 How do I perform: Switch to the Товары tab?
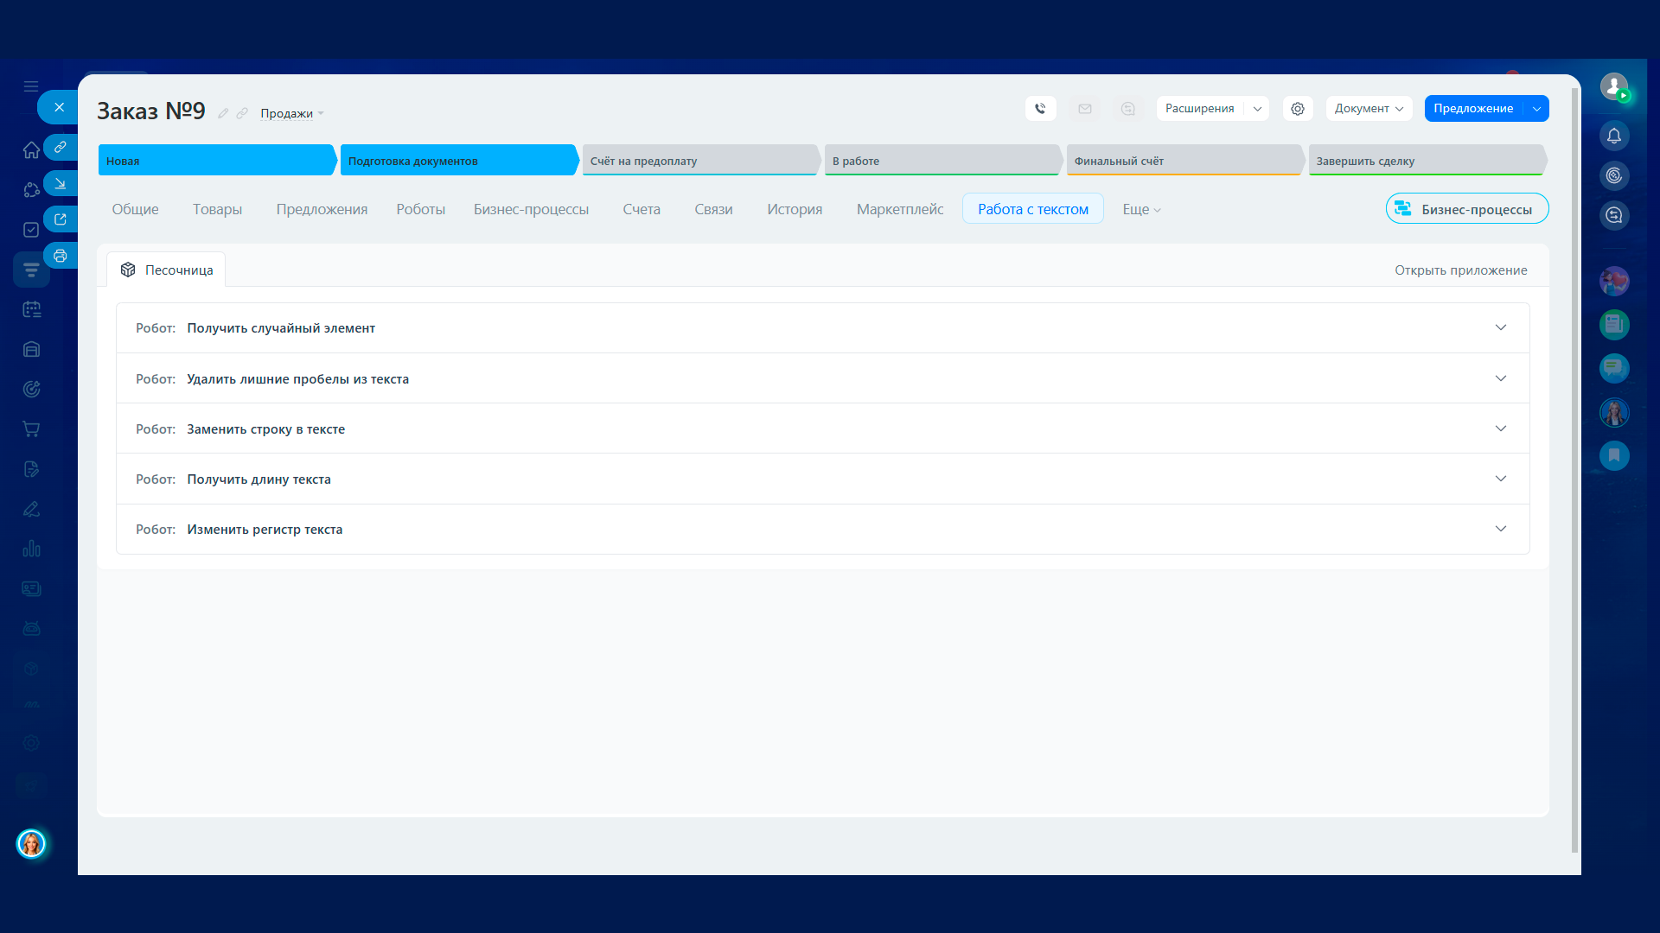click(217, 209)
